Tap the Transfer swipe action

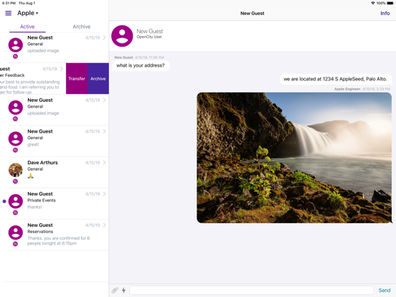77,78
